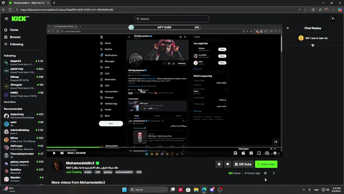Open the Edge extensions icon
Image resolution: width=344 pixels, height=194 pixels.
pos(313,10)
